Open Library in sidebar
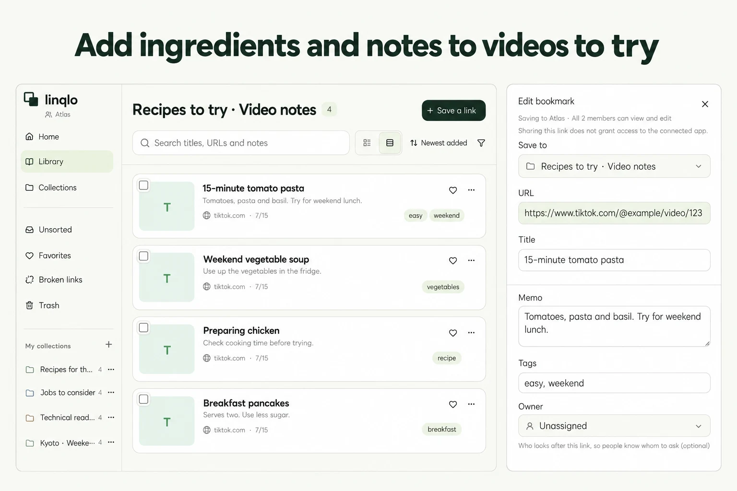The height and width of the screenshot is (491, 737). pos(67,162)
